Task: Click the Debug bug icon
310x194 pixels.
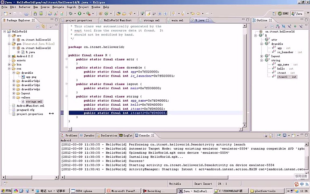Action: (x=71, y=13)
